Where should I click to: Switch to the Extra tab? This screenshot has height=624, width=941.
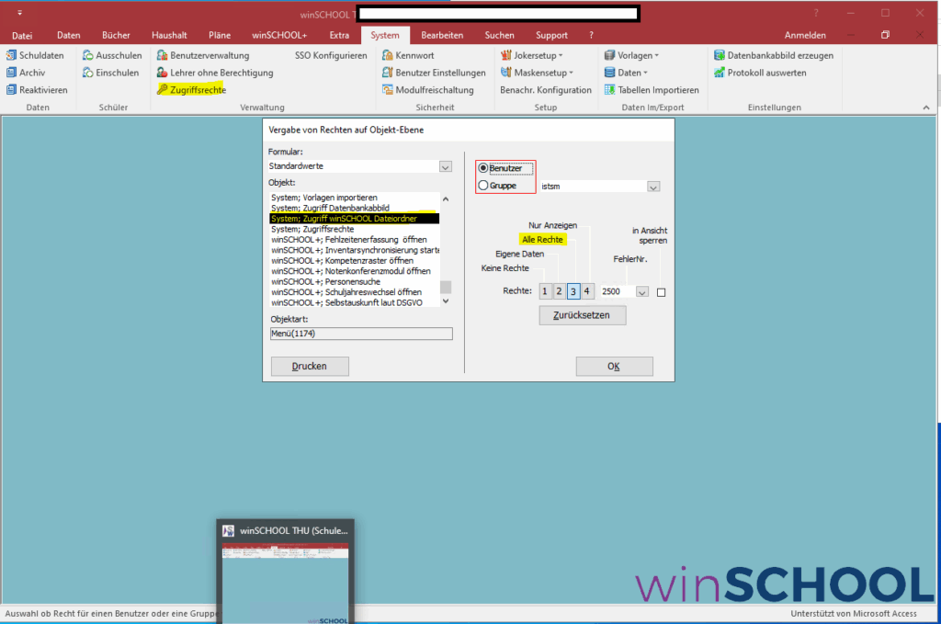pyautogui.click(x=339, y=36)
